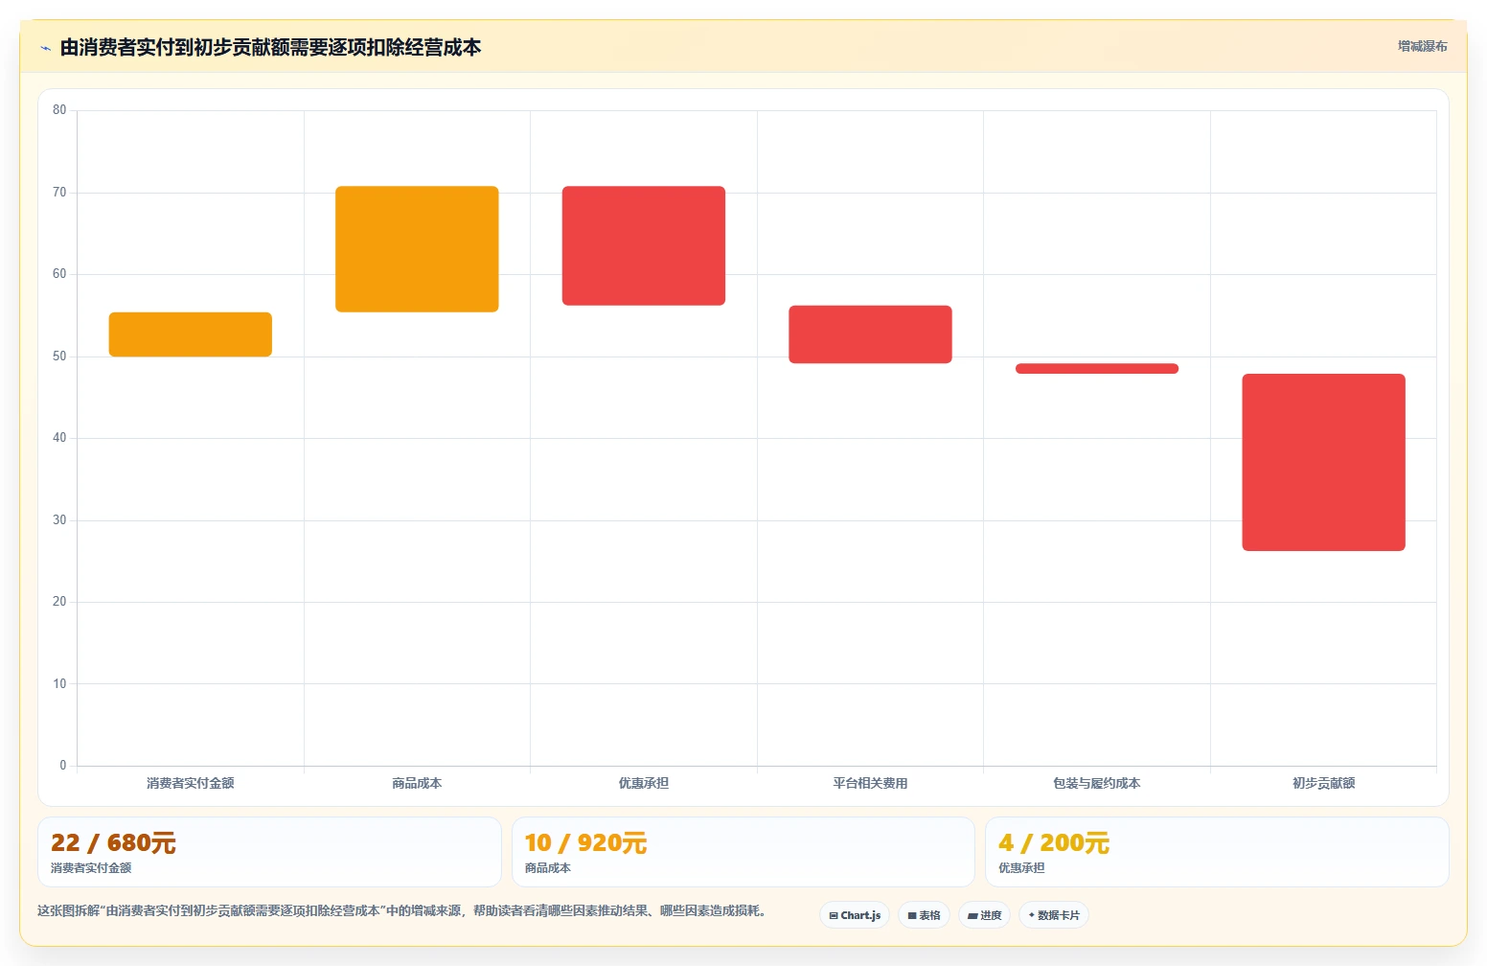Click the y-axis value 30
The image size is (1487, 966).
coord(59,520)
